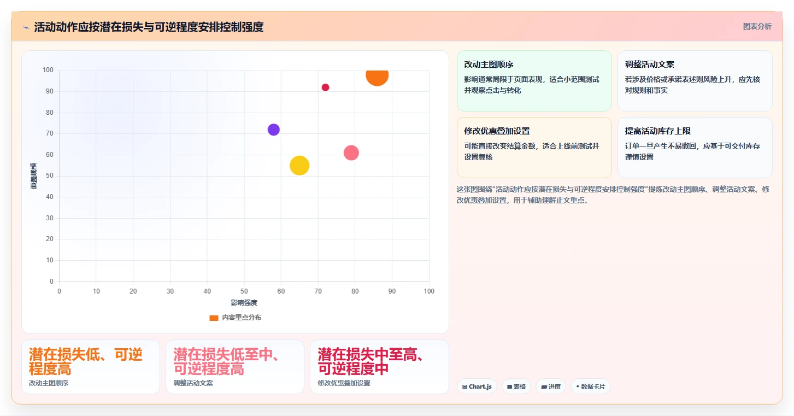
Task: Open the 改动主图顺序 green card
Action: click(534, 81)
